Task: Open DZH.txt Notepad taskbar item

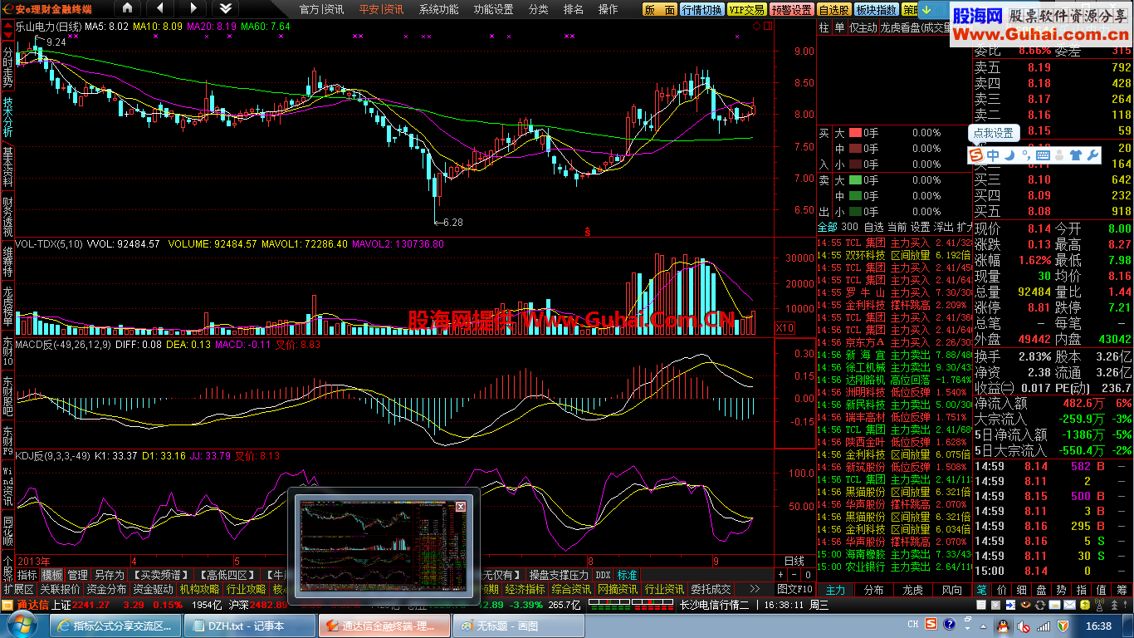Action: pyautogui.click(x=252, y=626)
